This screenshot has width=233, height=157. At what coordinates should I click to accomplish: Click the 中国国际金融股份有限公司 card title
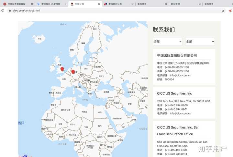[177, 55]
